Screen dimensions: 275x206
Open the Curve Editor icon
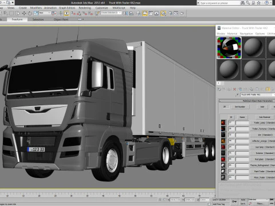point(151,13)
